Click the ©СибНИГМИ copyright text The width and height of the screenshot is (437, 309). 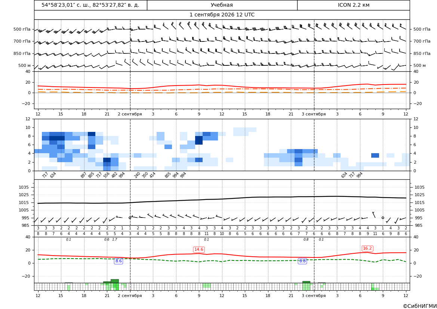[420, 306]
